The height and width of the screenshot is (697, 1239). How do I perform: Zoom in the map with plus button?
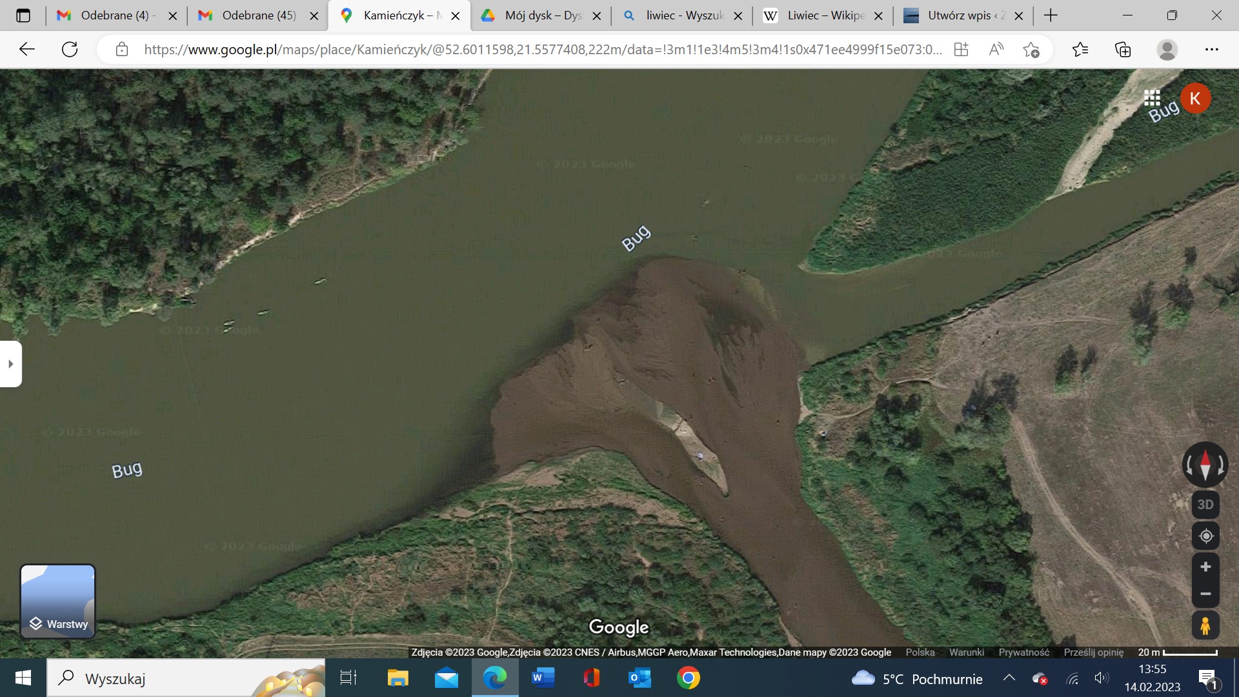click(1205, 567)
